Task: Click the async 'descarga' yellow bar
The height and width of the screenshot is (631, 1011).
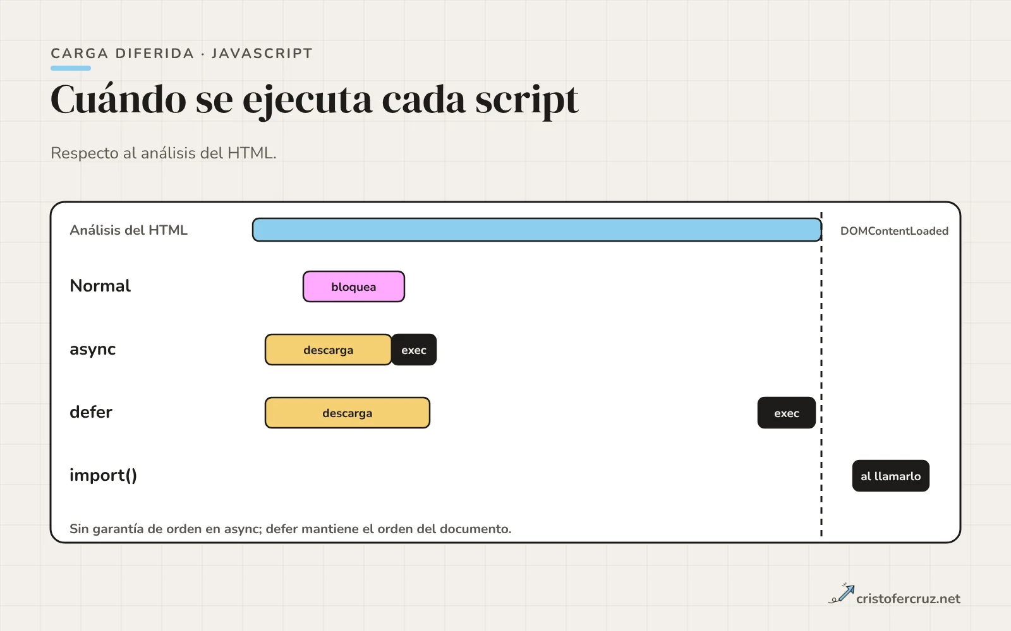Action: 329,350
